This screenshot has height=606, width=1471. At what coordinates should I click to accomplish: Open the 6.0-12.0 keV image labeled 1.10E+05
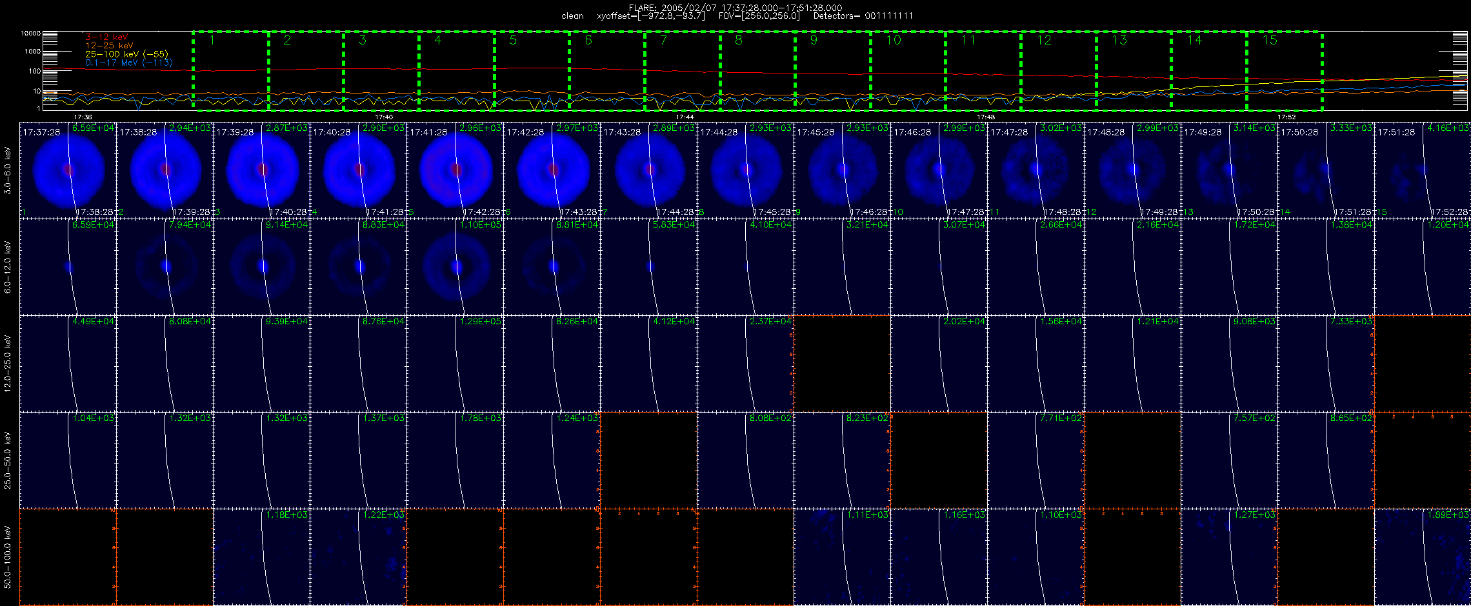point(455,267)
